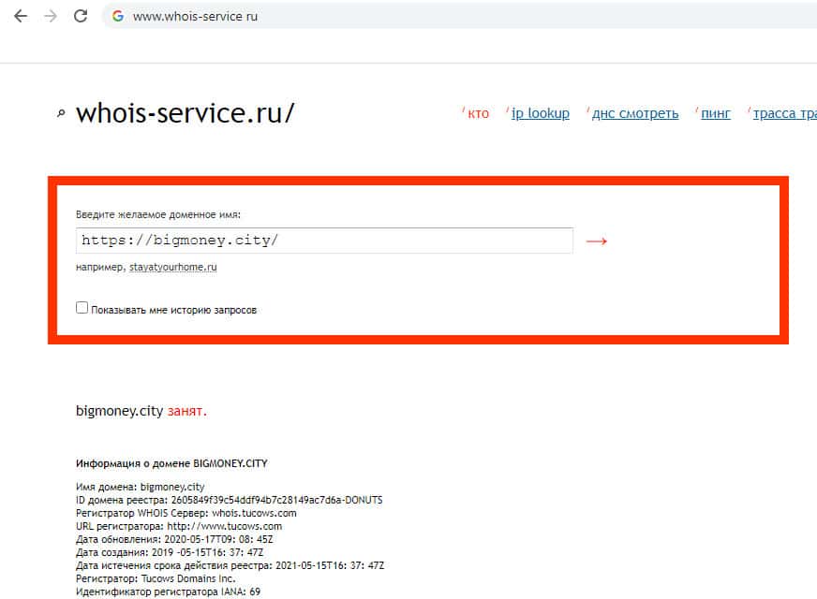
Task: Click the Регистратор WHOIS Сервер line
Action: coord(186,513)
